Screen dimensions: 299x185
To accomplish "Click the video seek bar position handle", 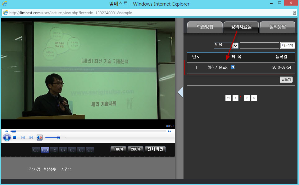I will [x=13, y=131].
